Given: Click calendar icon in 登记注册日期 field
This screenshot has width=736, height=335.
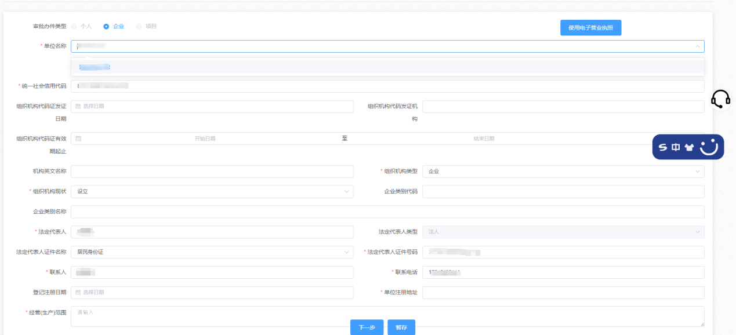Looking at the screenshot, I should 78,293.
